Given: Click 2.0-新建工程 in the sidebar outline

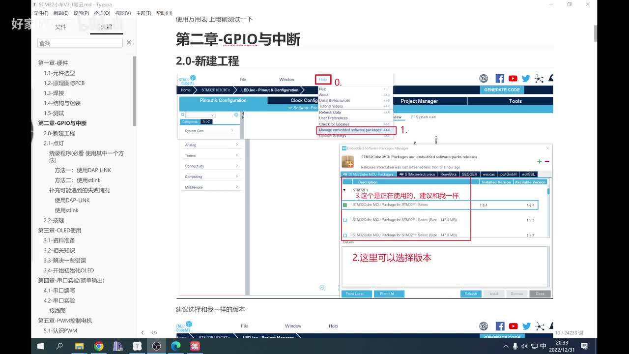Looking at the screenshot, I should point(59,133).
